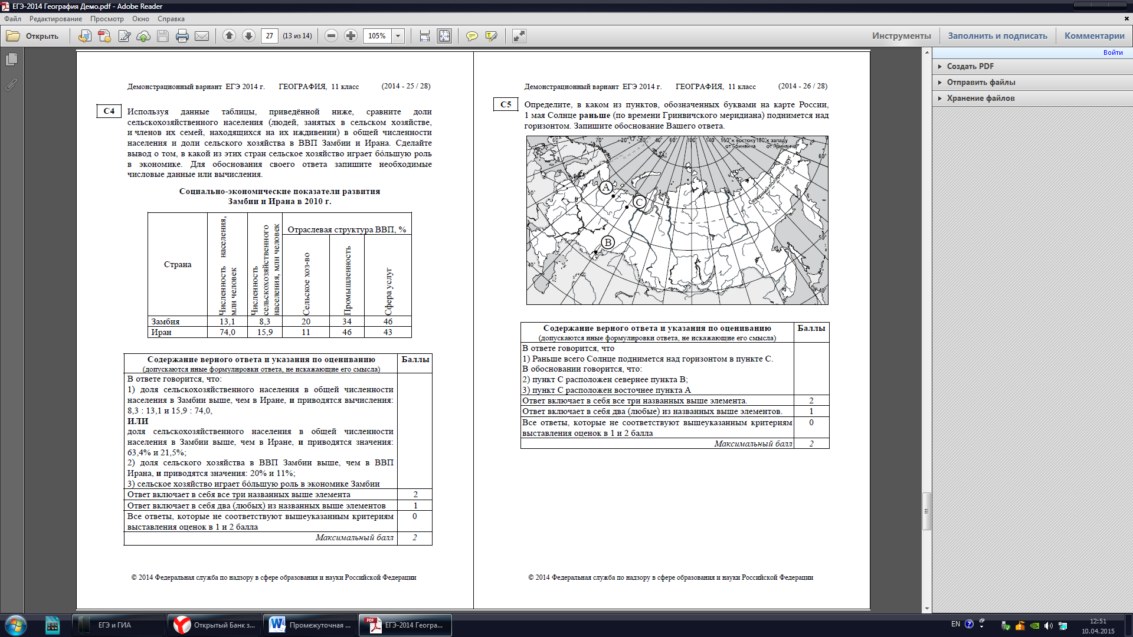Click the Замбия cell in table
Image resolution: width=1133 pixels, height=637 pixels.
[178, 321]
